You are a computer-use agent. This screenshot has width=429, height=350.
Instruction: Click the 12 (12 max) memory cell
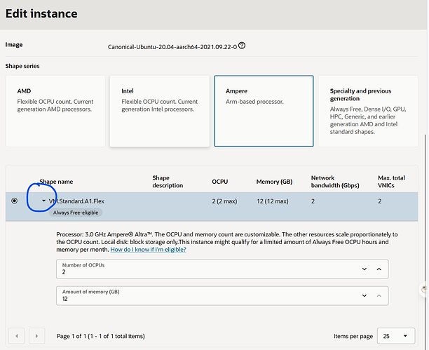[x=272, y=201]
